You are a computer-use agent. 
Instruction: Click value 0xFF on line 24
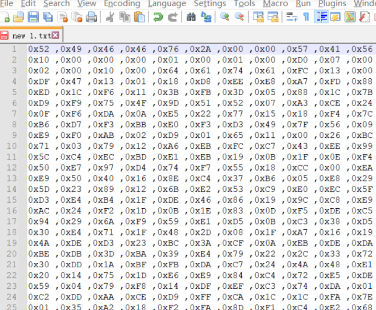[201, 297]
